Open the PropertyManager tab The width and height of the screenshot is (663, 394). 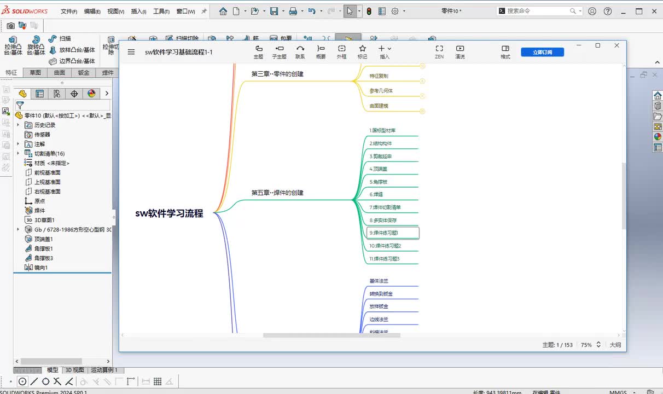[x=39, y=94]
